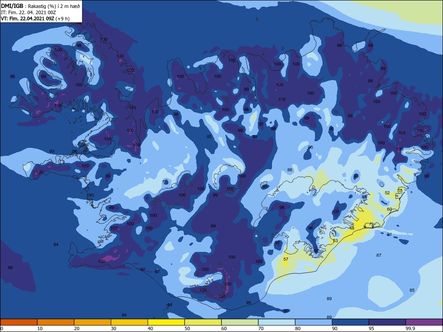Pick the purple above-99.9 legend band
This screenshot has width=443, height=332.
(424, 322)
